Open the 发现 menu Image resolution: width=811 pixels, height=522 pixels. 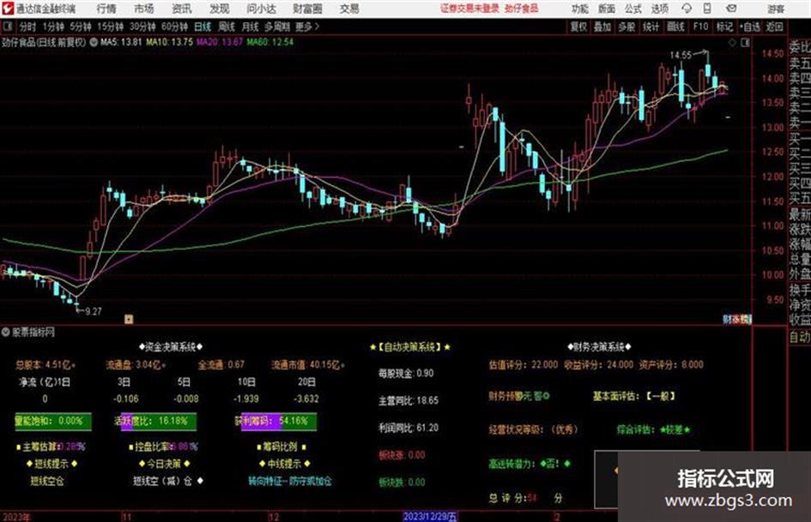pyautogui.click(x=220, y=9)
